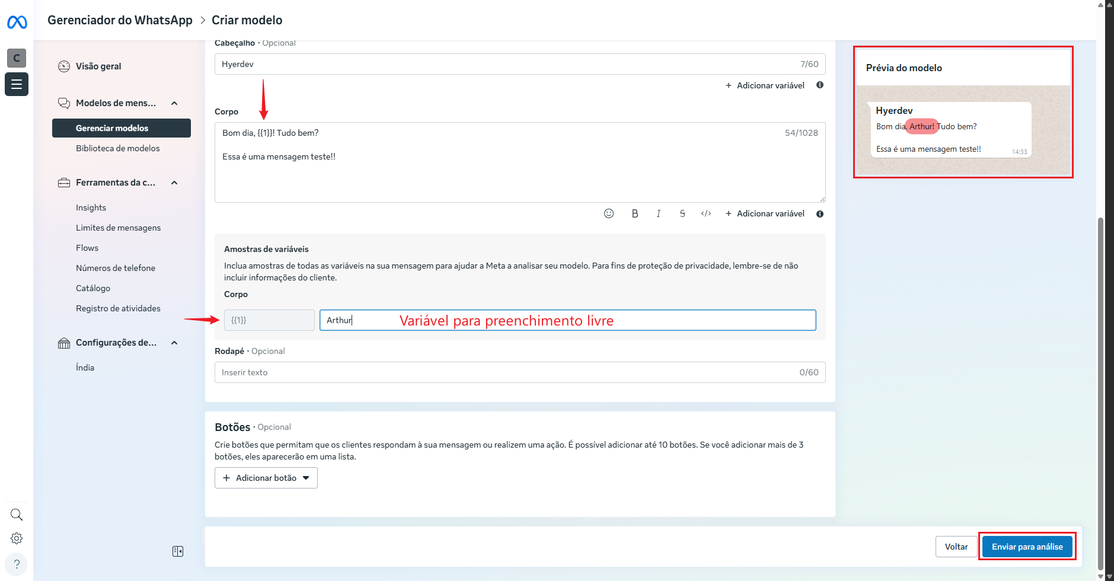Click Enviar para análise button

click(1027, 547)
